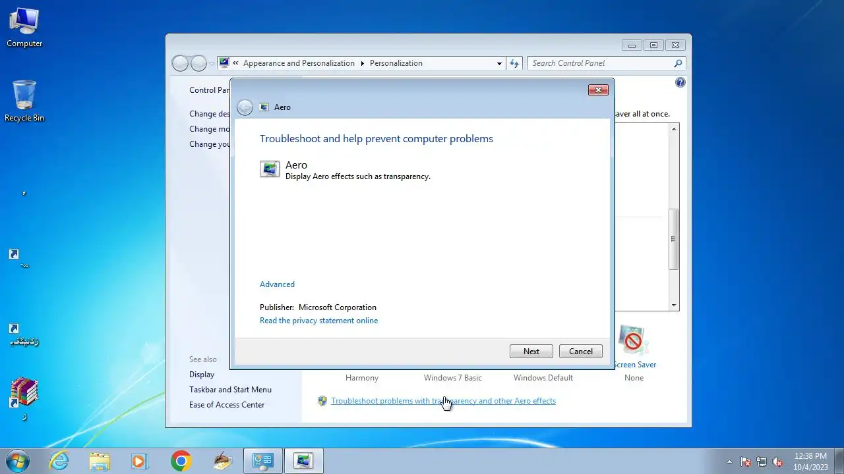The height and width of the screenshot is (474, 844).
Task: Open the taskbar clock and date
Action: click(x=810, y=461)
